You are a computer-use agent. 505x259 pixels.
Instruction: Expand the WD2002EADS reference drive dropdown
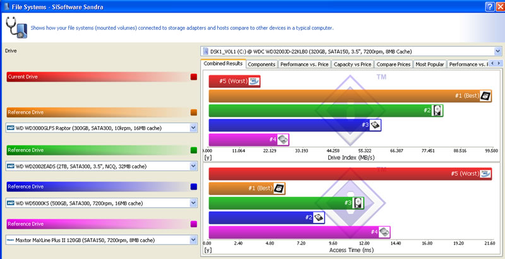193,166
